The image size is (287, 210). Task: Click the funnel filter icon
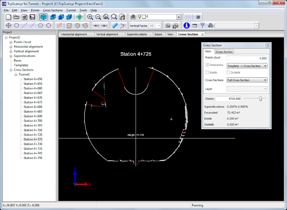pyautogui.click(x=203, y=26)
